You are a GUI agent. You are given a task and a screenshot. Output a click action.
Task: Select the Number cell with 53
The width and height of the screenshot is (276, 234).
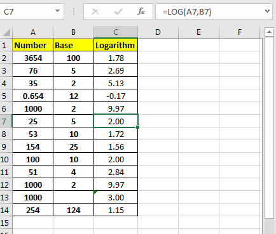(x=33, y=134)
